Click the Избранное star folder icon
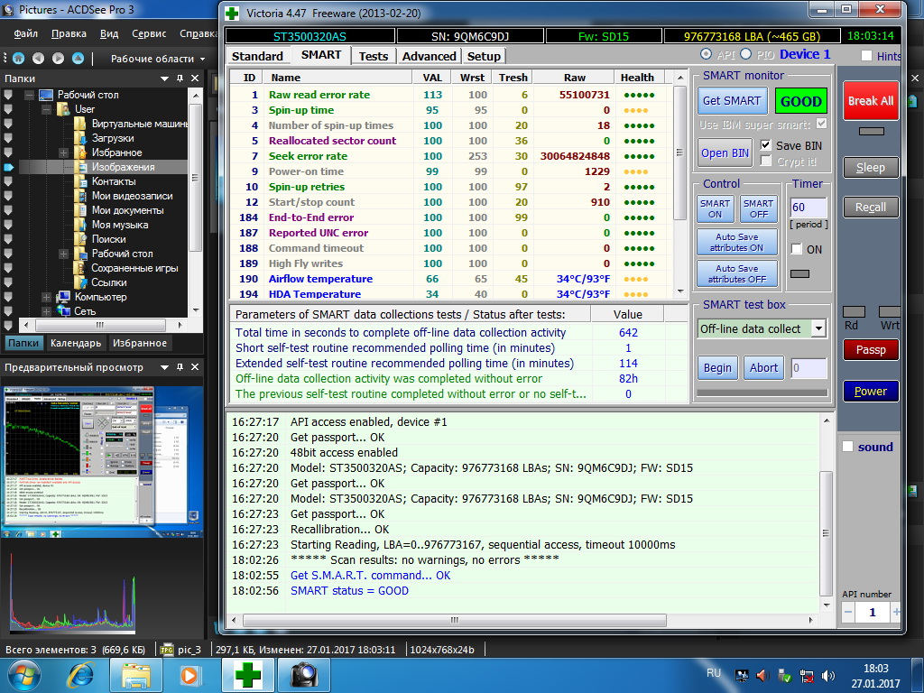Viewport: 924px width, 693px height. click(x=80, y=152)
